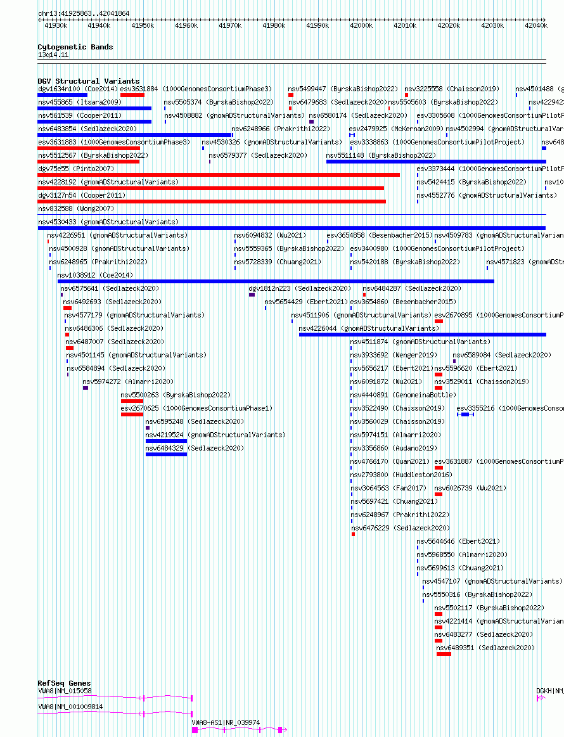This screenshot has width=564, height=737.
Task: Click the chr13:41925863..42041864 coordinates label
Action: [x=84, y=14]
